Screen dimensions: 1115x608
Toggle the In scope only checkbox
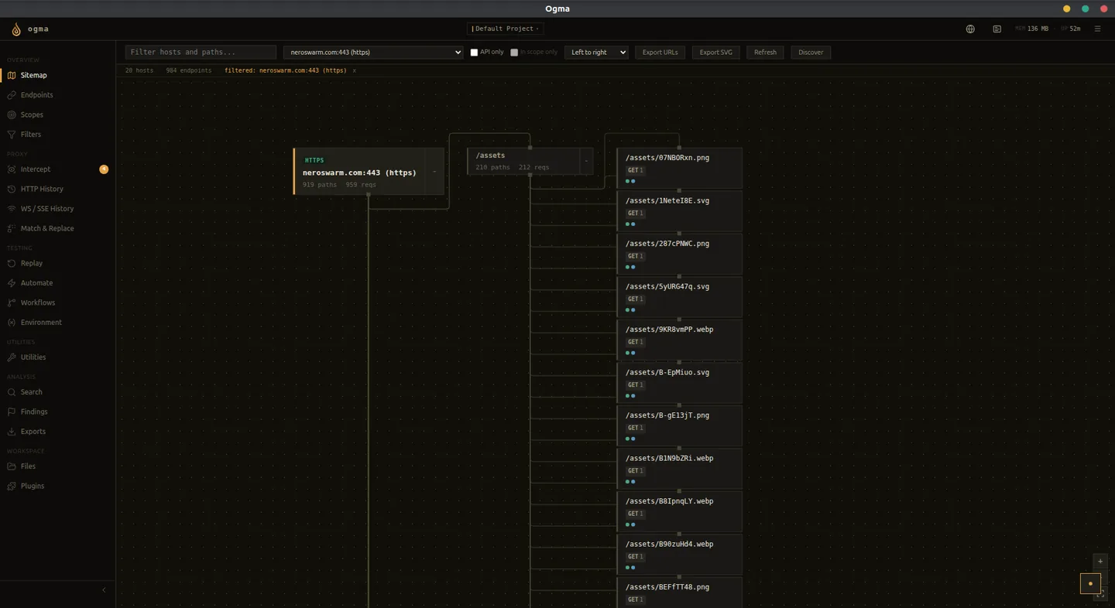tap(514, 53)
